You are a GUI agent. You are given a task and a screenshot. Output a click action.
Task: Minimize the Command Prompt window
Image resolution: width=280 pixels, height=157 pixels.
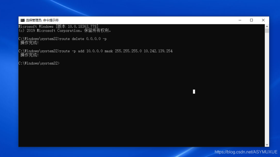click(240, 20)
